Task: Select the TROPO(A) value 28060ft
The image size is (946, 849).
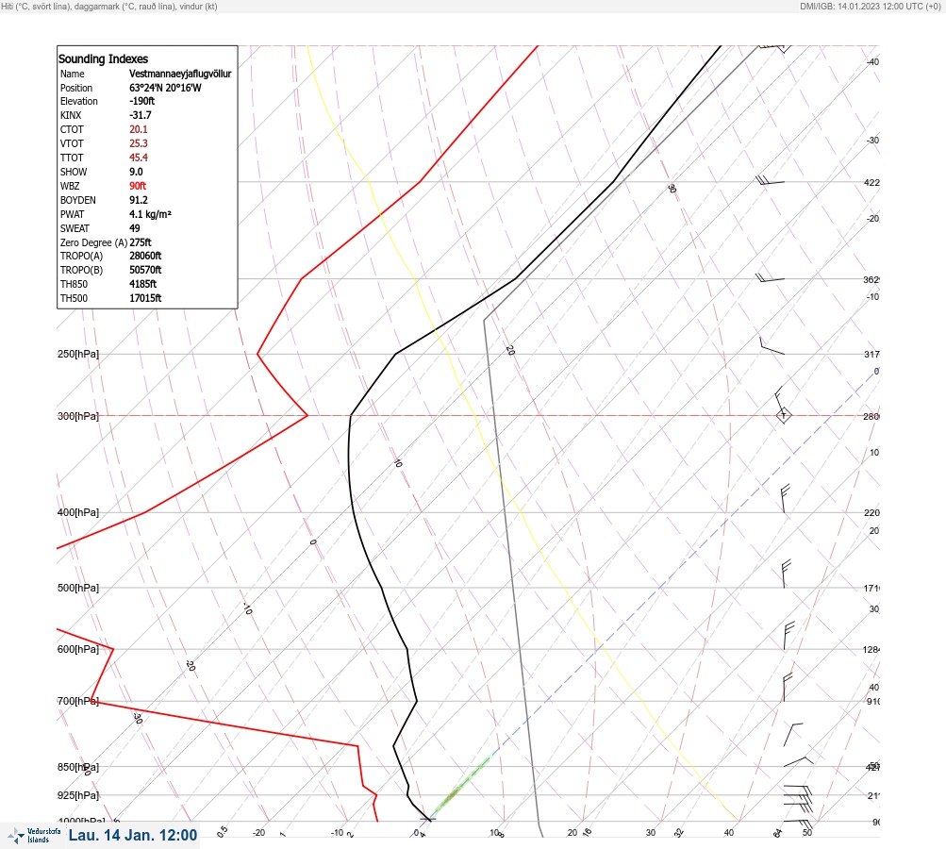Action: (145, 256)
